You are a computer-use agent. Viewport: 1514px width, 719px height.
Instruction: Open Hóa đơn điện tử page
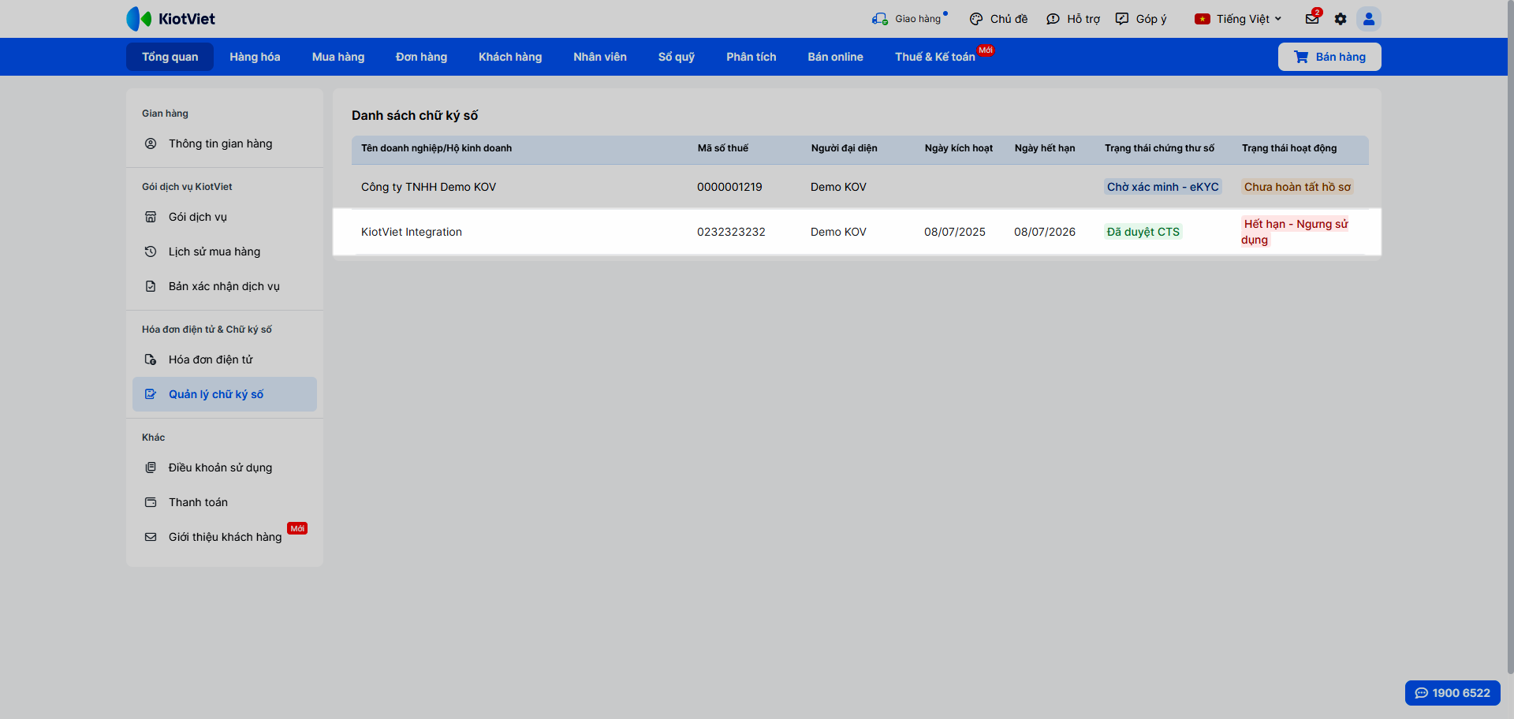click(225, 359)
